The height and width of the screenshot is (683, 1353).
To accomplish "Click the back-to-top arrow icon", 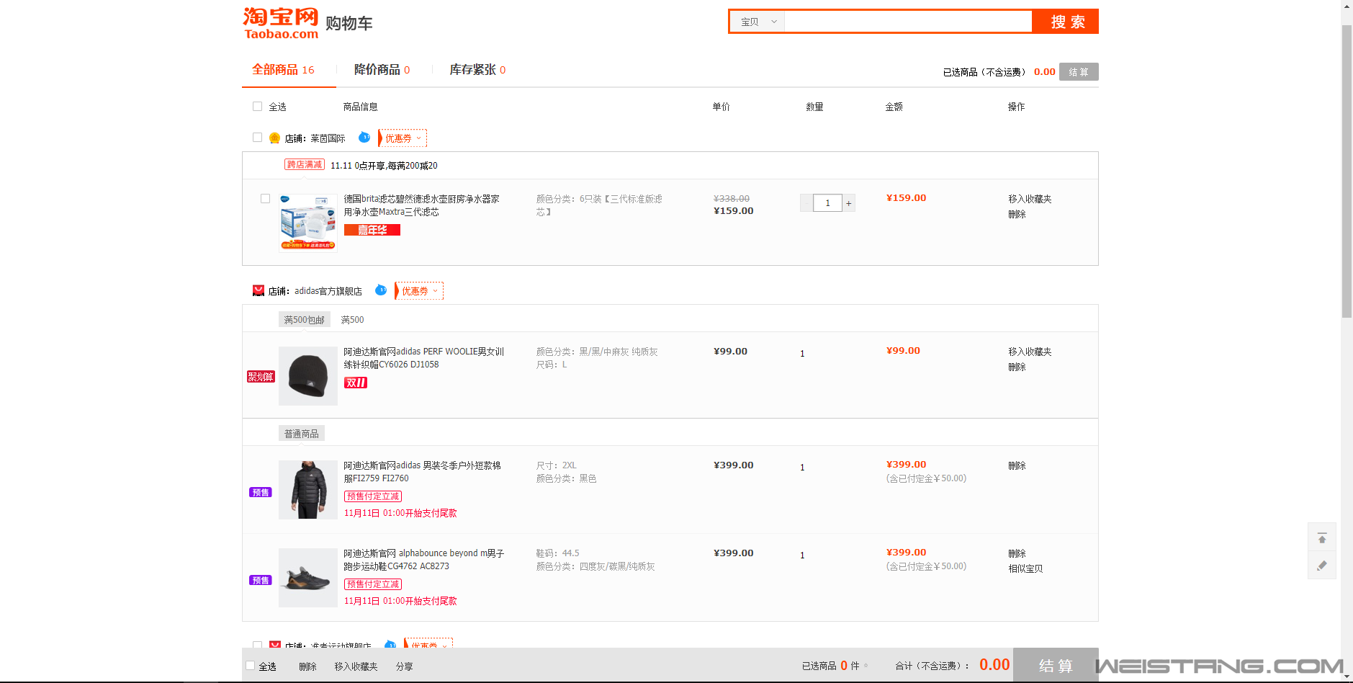I will [1322, 538].
